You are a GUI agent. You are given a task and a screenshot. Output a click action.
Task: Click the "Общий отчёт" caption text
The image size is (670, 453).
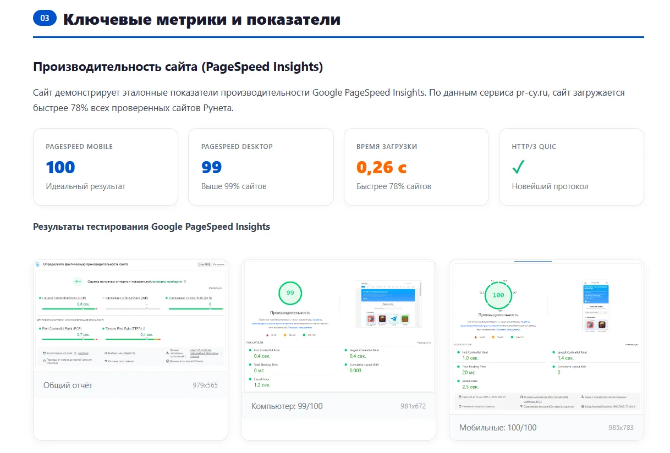coord(68,385)
